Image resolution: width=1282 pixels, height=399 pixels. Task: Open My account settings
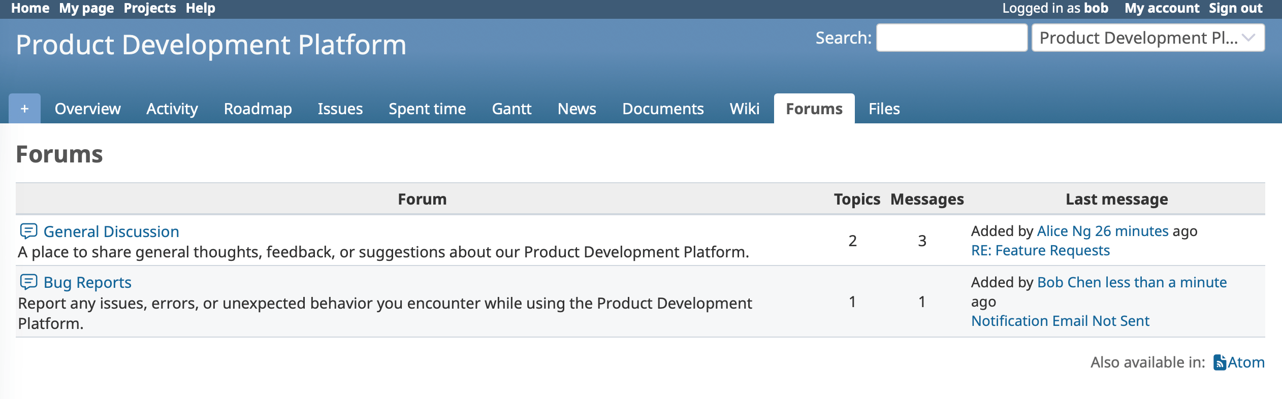coord(1162,8)
